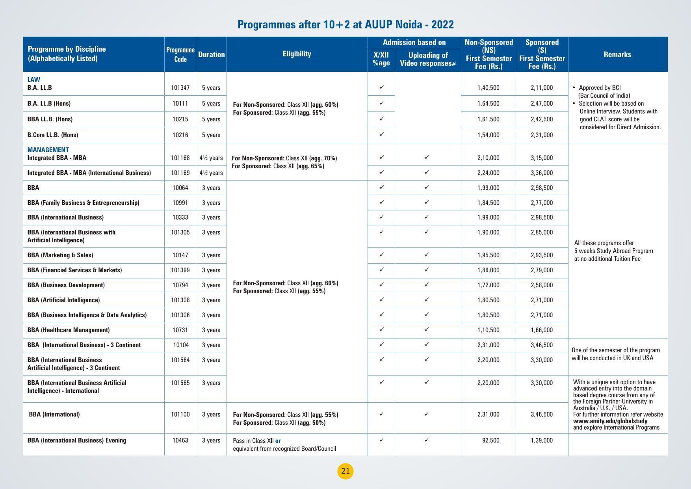Click the 'Eligibility' column header
The width and height of the screenshot is (691, 489).
(x=297, y=54)
